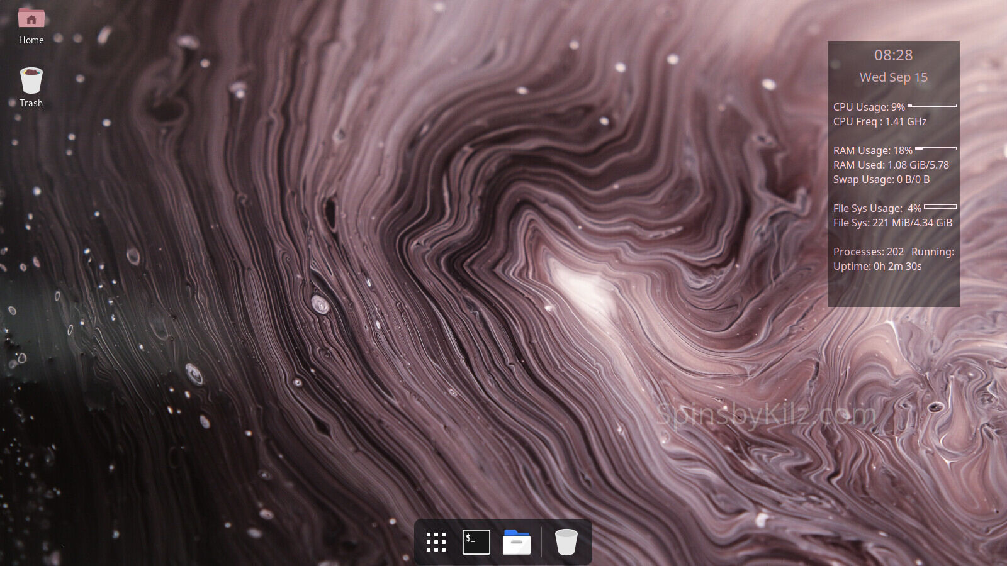Click the File Sys 221 MiB line
The image size is (1007, 566).
tap(892, 223)
